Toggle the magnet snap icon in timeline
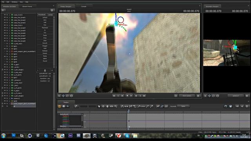This screenshot has width=251, height=141. point(226,106)
